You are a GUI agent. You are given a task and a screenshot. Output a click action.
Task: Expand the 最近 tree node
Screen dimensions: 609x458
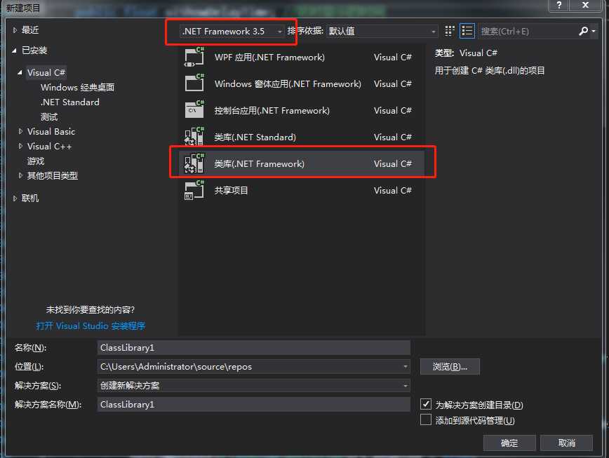click(15, 30)
